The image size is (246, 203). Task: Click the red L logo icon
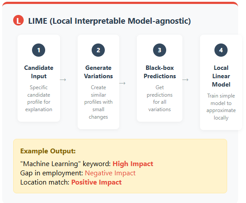coord(18,20)
